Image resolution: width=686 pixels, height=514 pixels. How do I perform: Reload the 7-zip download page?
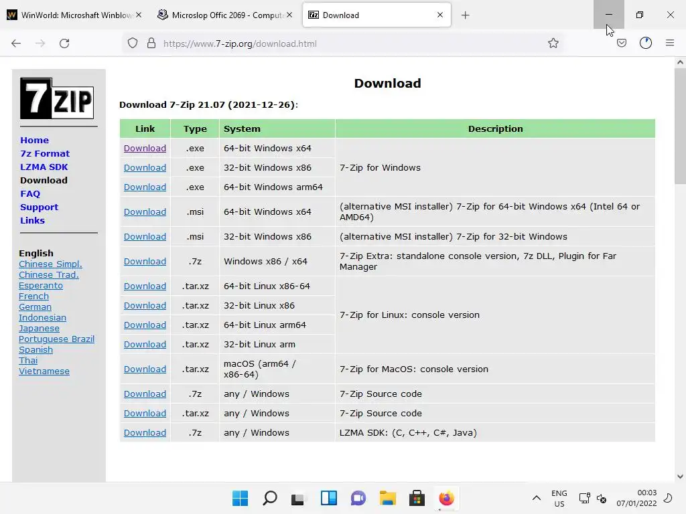tap(64, 44)
